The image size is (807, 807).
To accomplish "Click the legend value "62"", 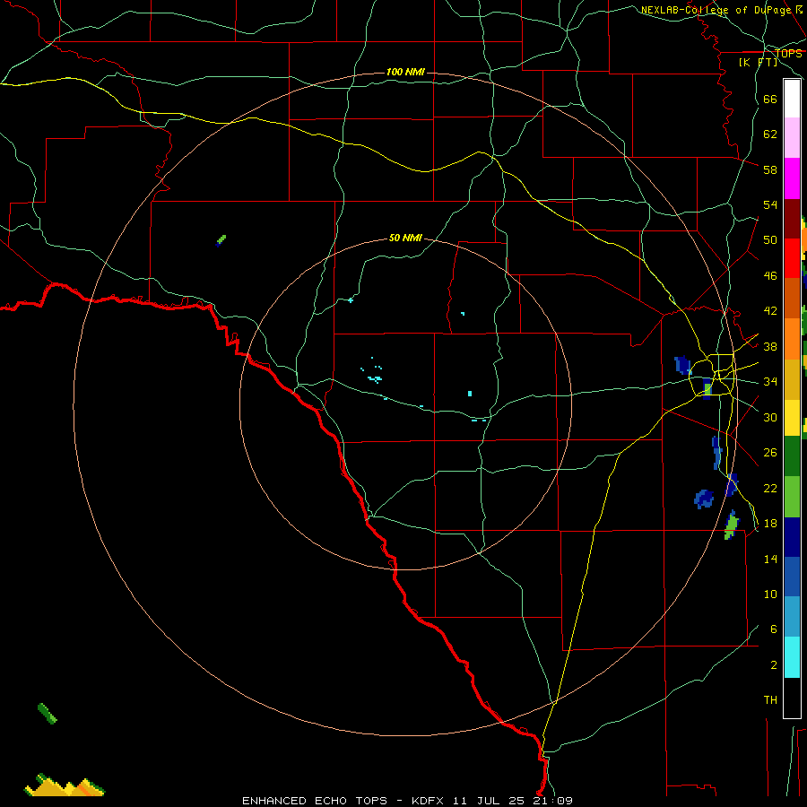I will click(770, 134).
